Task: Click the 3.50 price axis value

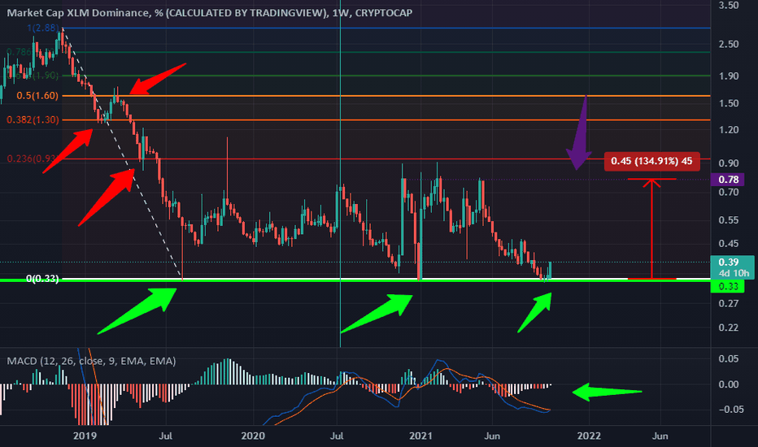Action: pos(729,6)
